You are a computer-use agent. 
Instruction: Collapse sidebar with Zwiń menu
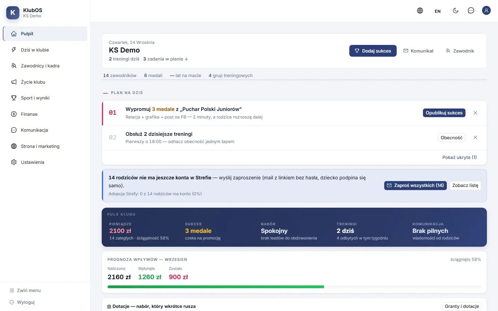coord(25,290)
